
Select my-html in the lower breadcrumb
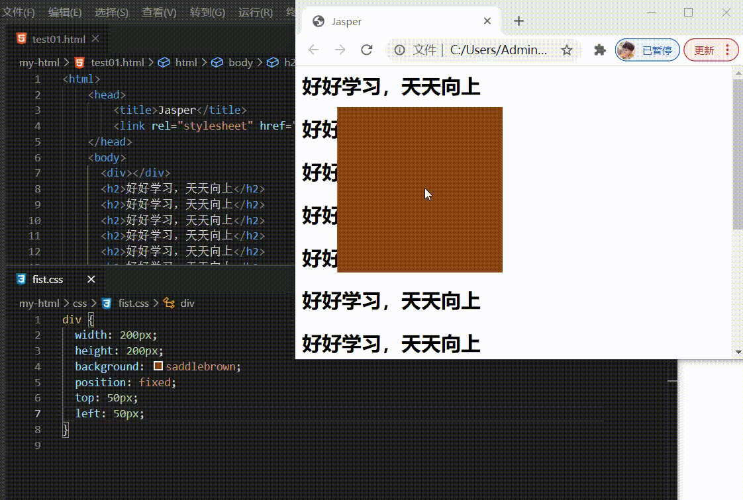39,303
